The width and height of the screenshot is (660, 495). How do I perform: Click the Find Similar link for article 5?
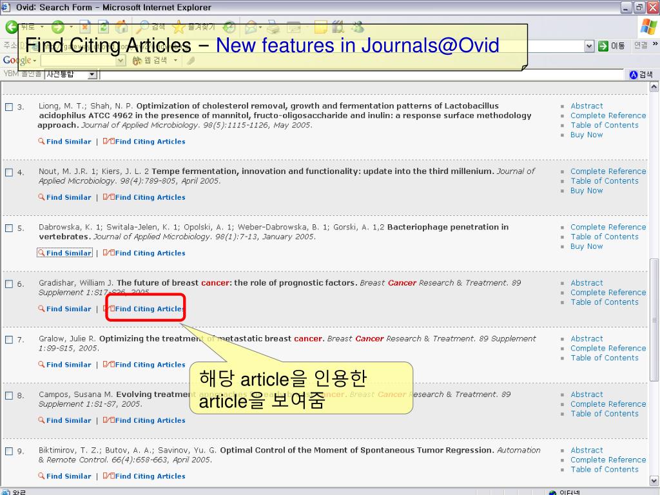pyautogui.click(x=68, y=253)
